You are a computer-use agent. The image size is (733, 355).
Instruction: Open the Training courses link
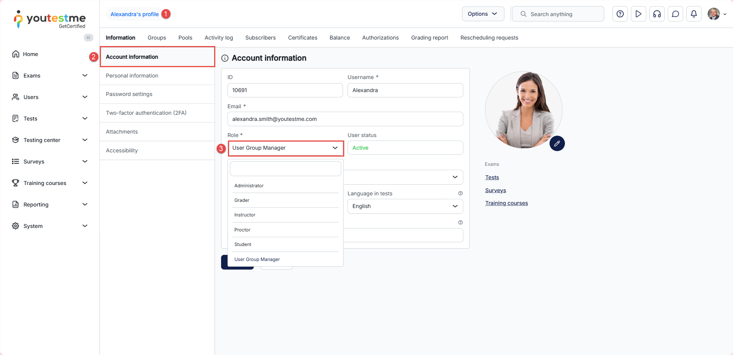click(x=506, y=203)
